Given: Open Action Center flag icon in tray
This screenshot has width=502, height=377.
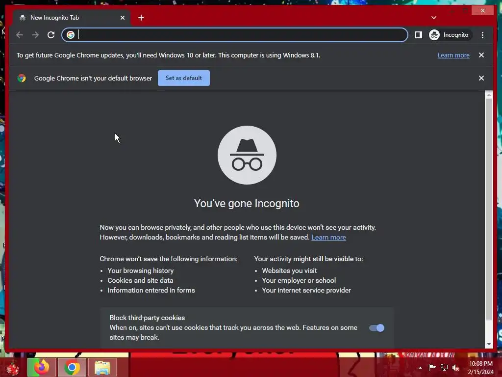Looking at the screenshot, I should 432,367.
